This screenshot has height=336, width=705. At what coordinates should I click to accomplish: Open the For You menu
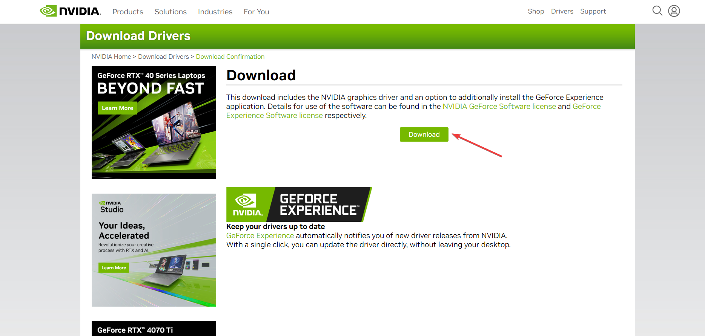(x=257, y=12)
